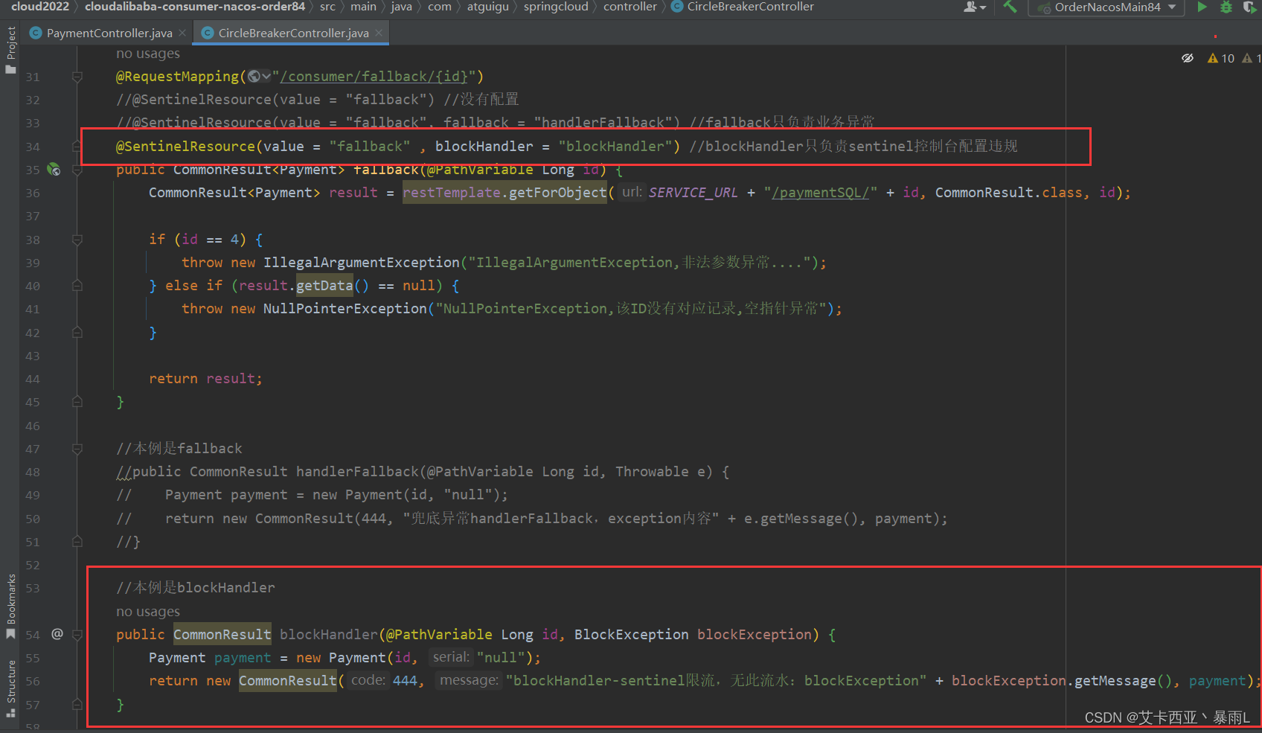This screenshot has height=733, width=1262.
Task: Toggle the reader mode crossed-eye icon
Action: 1188,58
